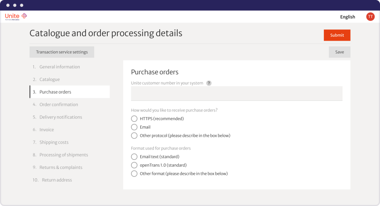Open the TT user avatar menu
This screenshot has width=380, height=206.
click(x=370, y=17)
